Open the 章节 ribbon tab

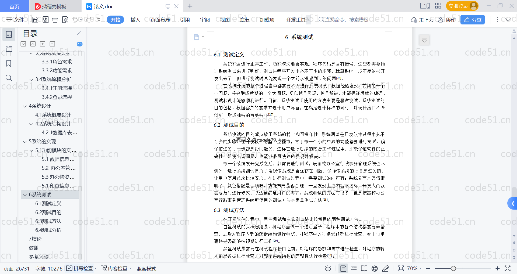pos(244,20)
